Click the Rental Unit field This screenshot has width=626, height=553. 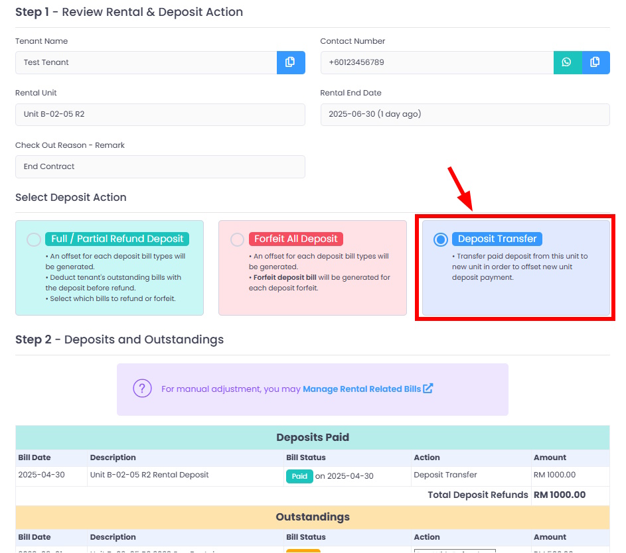(160, 115)
